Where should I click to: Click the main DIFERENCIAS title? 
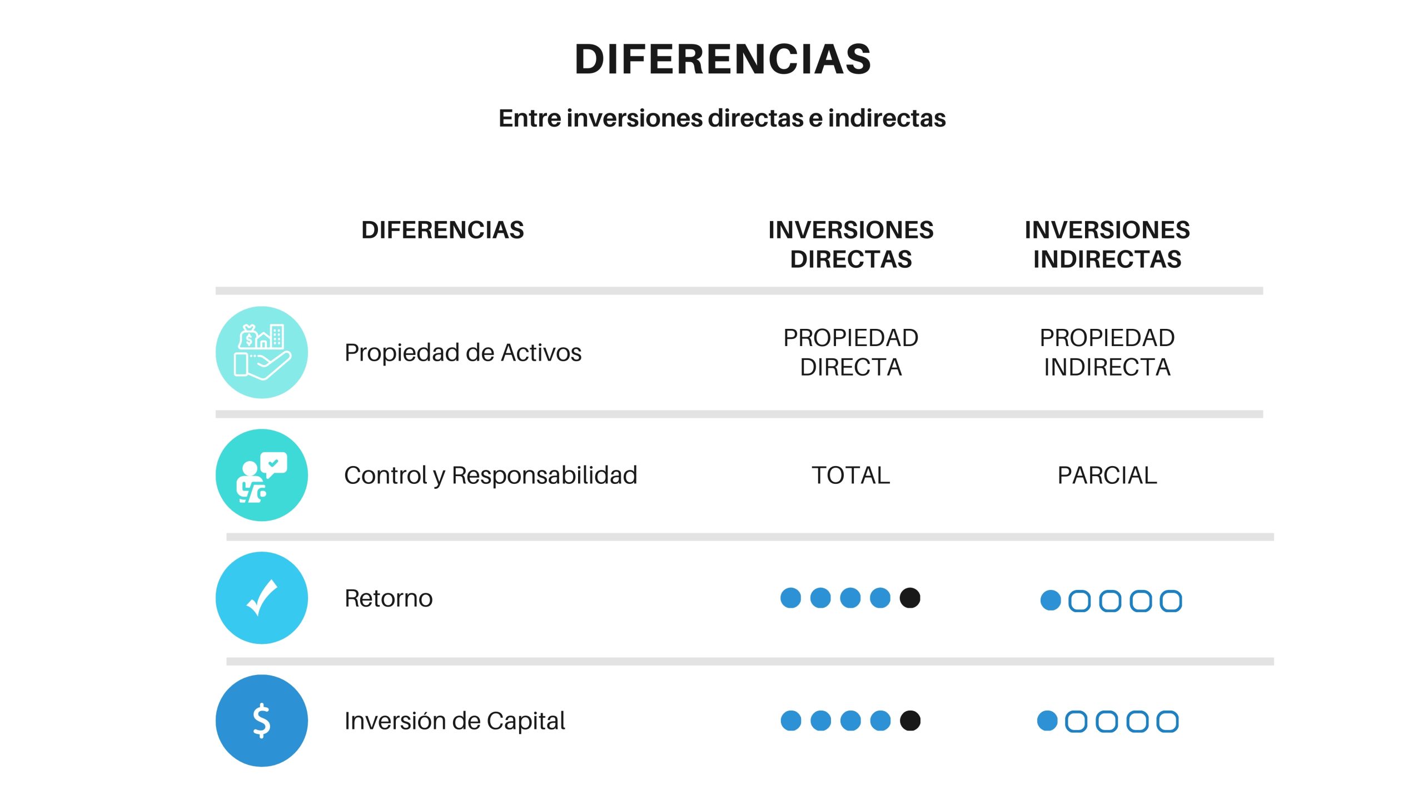coord(723,59)
